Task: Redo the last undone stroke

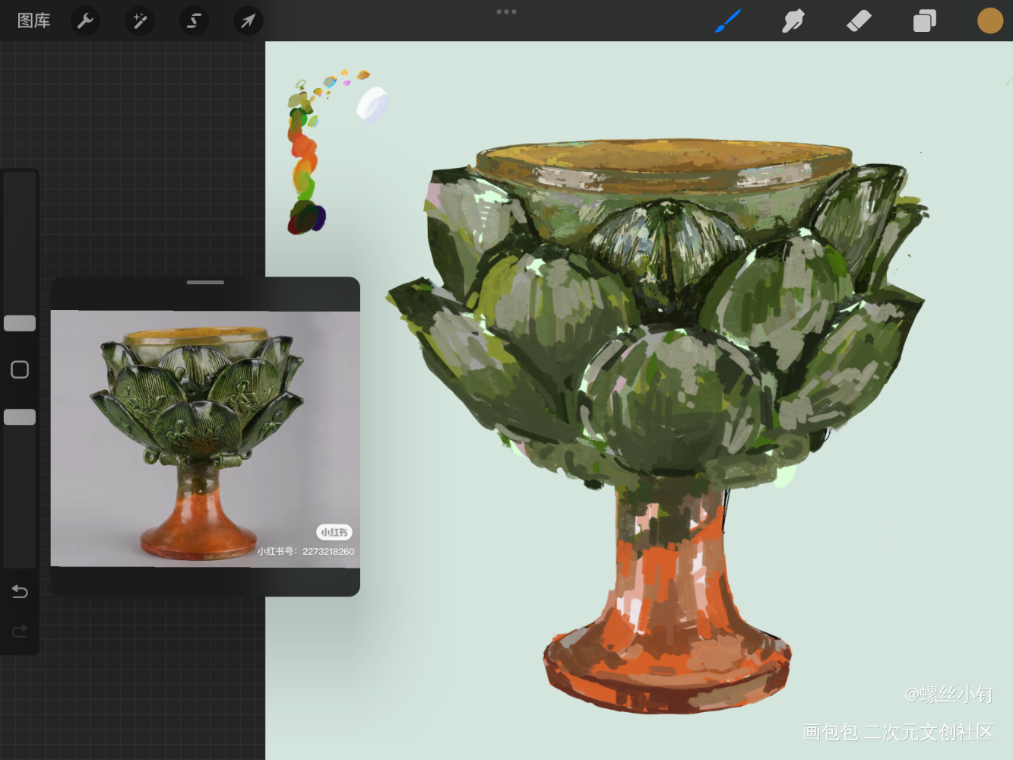Action: pyautogui.click(x=20, y=631)
